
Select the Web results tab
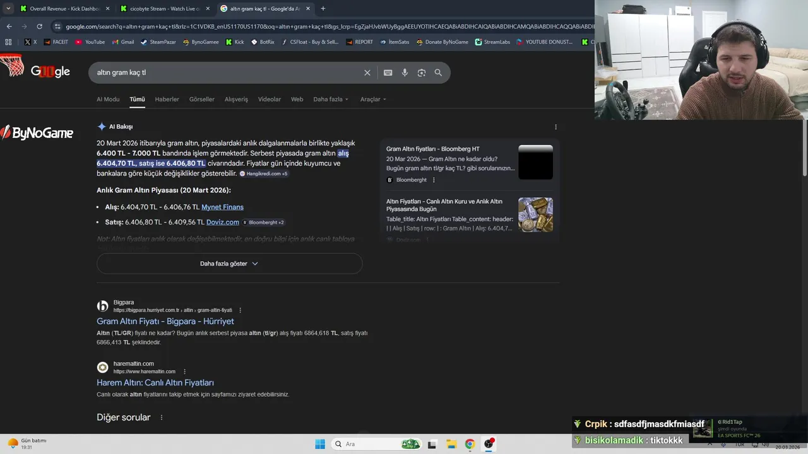pos(297,99)
